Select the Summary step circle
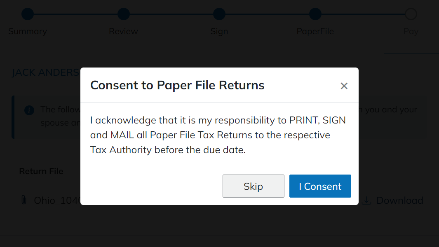 (28, 14)
